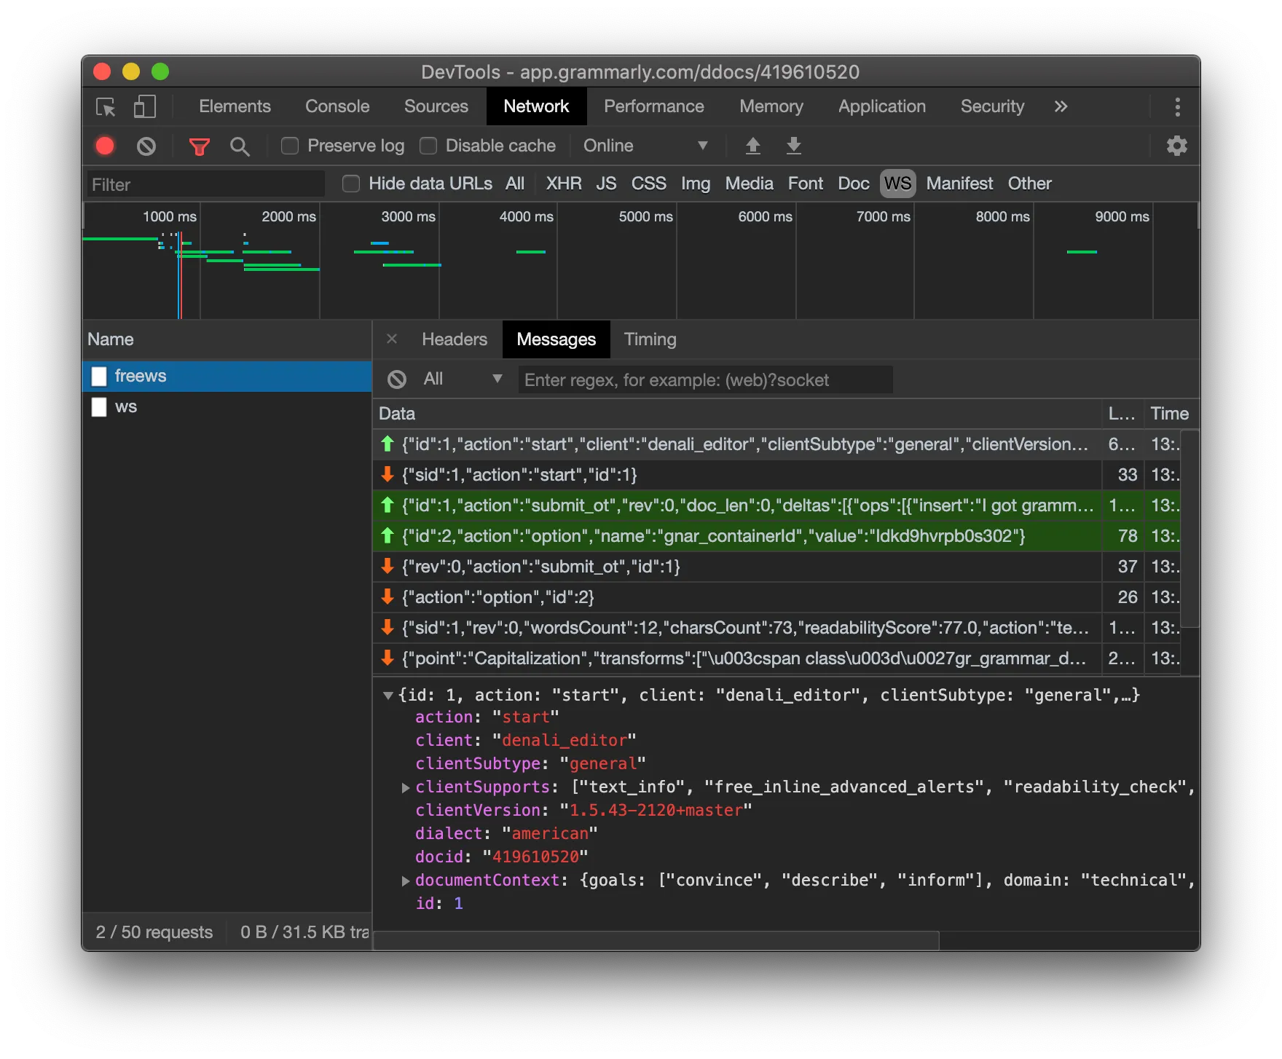Select the ws request in list

click(126, 407)
